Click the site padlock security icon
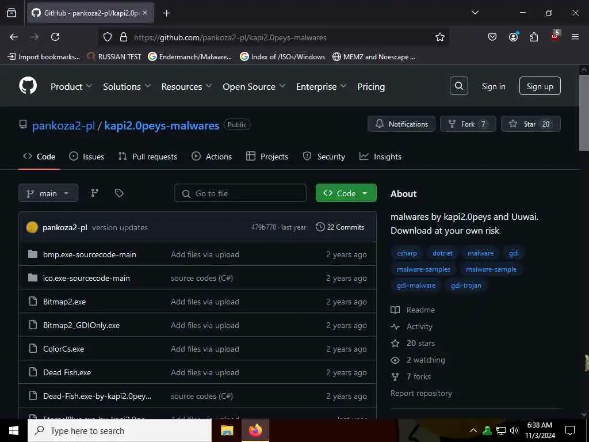589x442 pixels. coord(124,37)
